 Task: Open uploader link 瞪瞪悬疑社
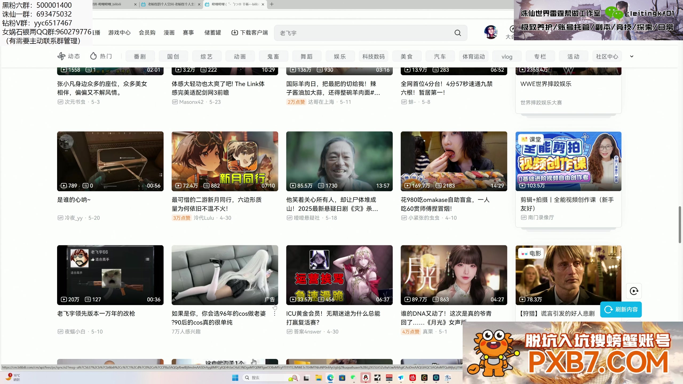tap(307, 218)
